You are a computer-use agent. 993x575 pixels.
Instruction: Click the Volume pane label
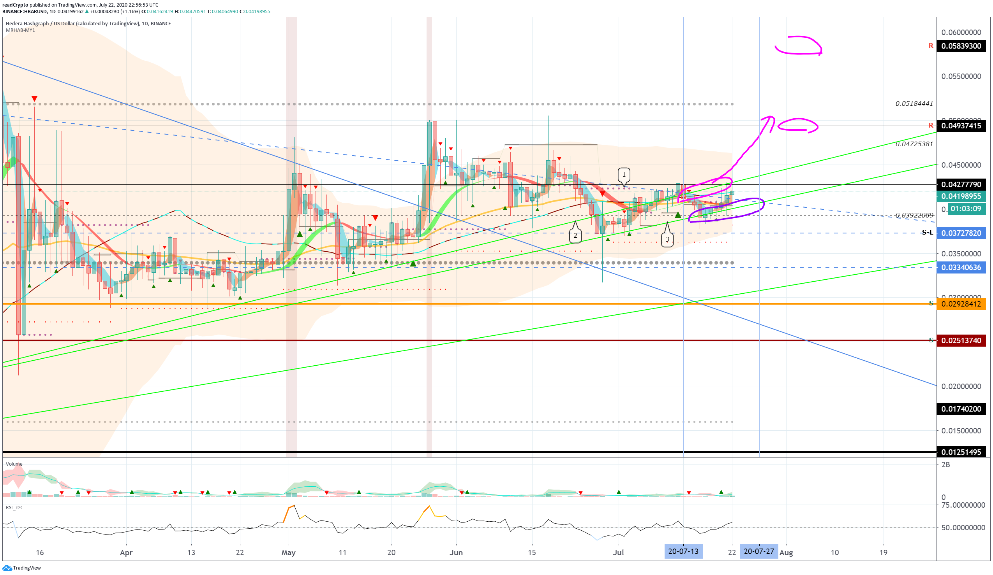point(14,465)
